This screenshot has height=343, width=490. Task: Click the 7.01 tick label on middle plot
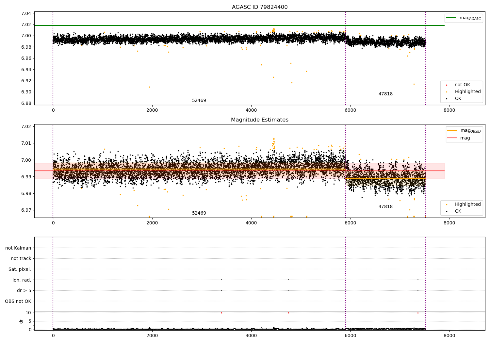26,143
